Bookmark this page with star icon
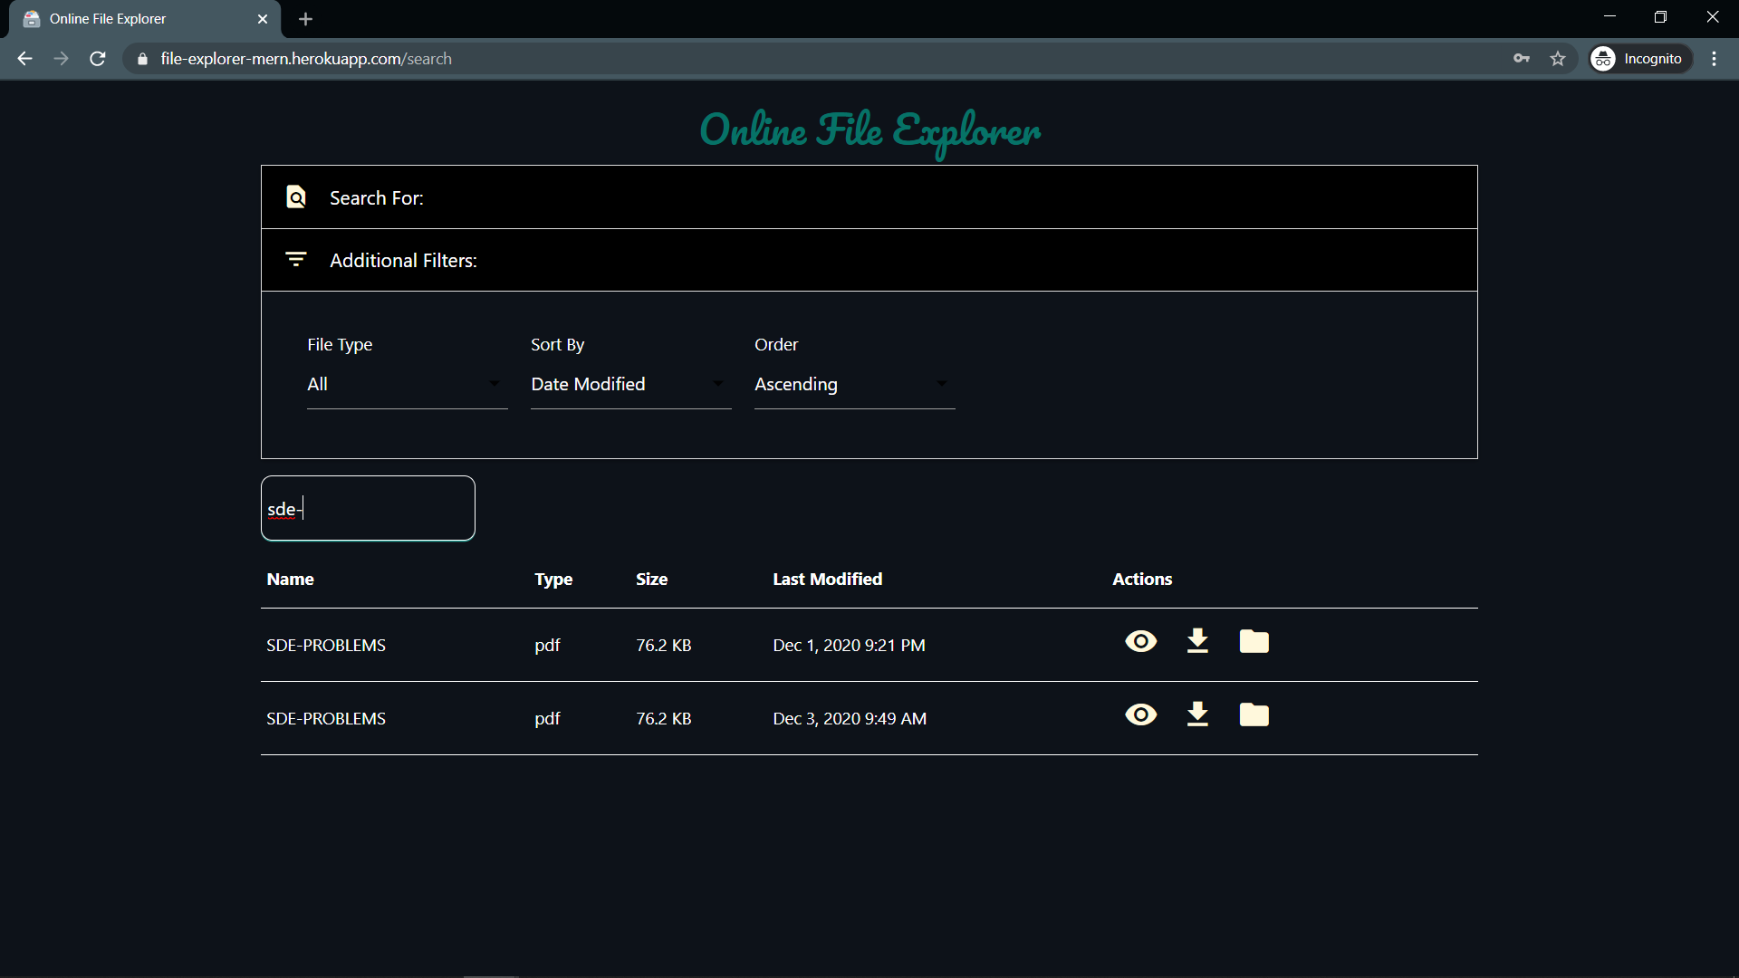 [1558, 59]
